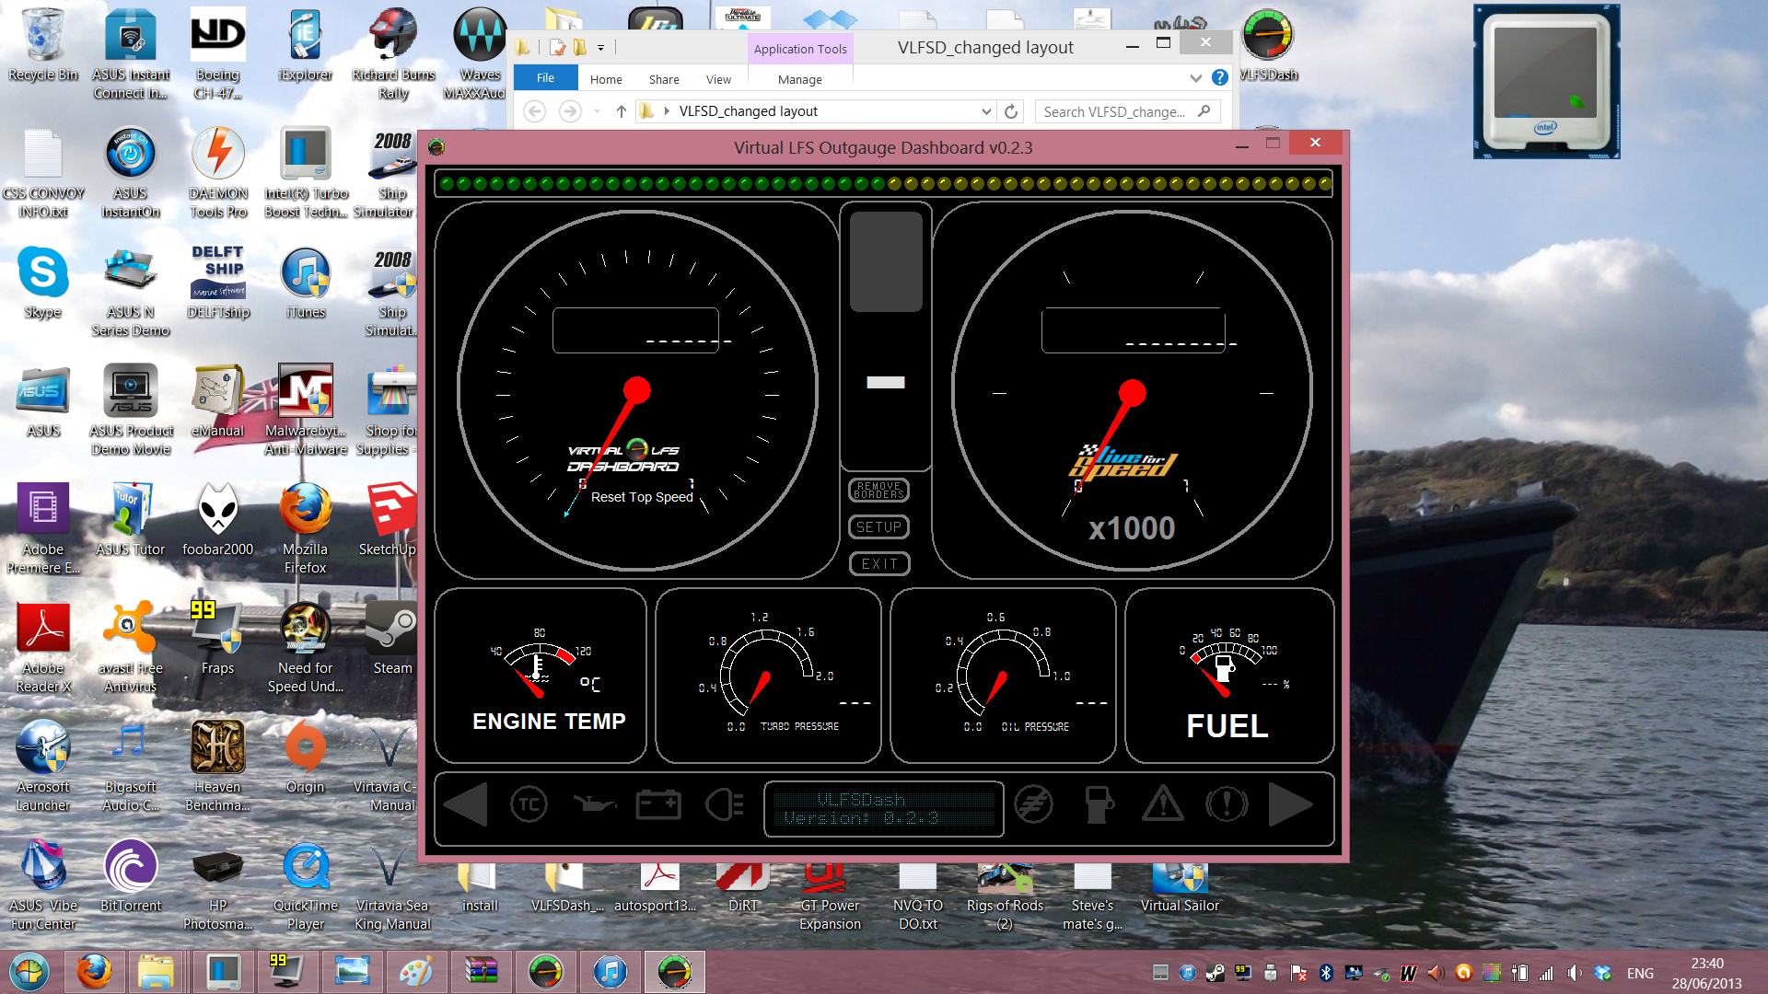Open Firefox from the taskbar

click(93, 972)
